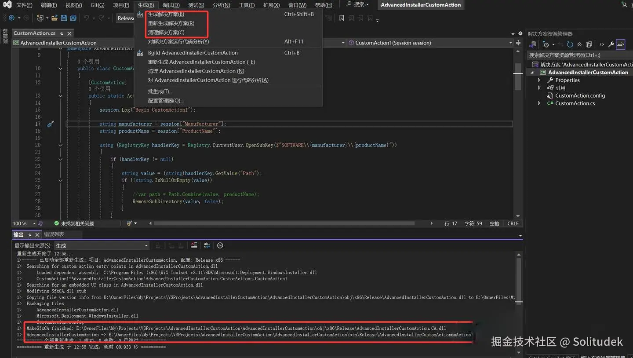Click the clear all output icon
The height and width of the screenshot is (358, 633).
point(194,245)
